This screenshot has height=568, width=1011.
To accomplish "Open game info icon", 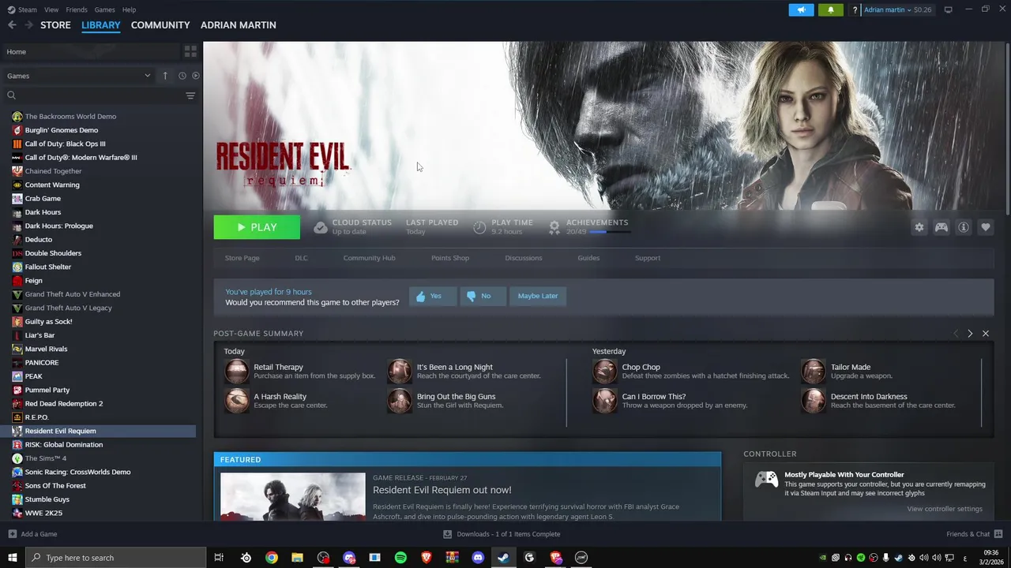I will pos(964,227).
